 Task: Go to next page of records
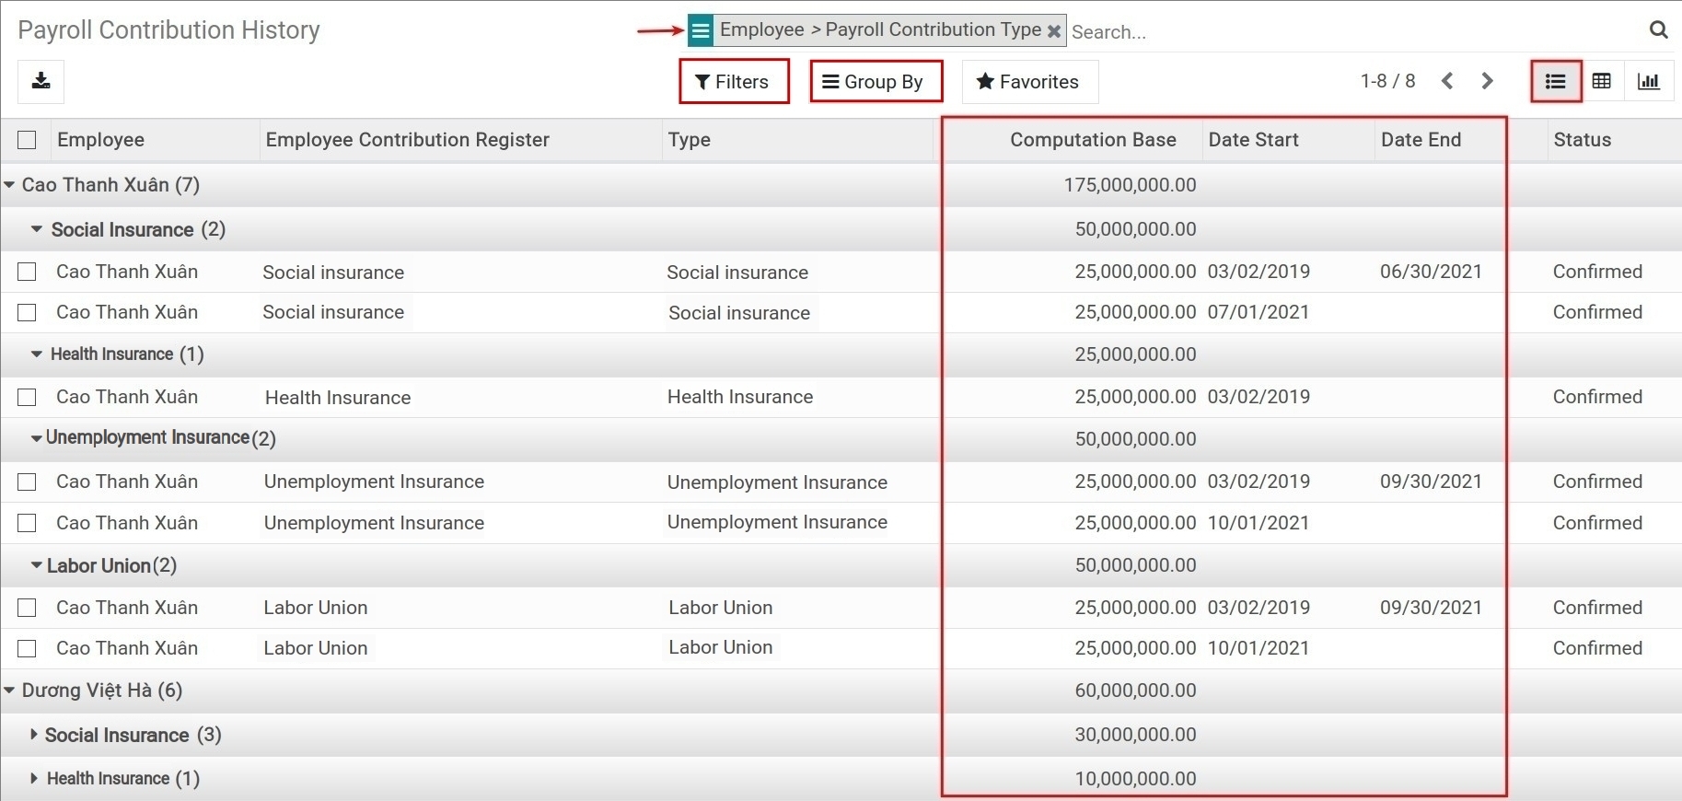click(1487, 81)
